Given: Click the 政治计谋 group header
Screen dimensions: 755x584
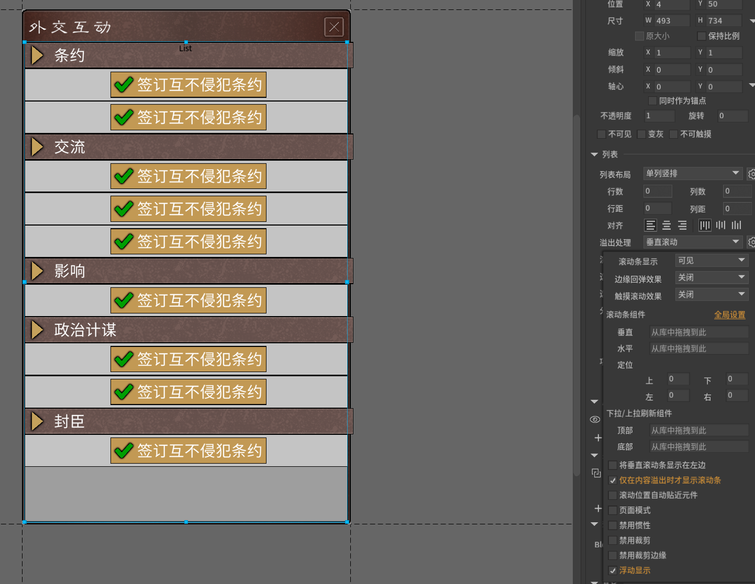Looking at the screenshot, I should click(x=188, y=330).
